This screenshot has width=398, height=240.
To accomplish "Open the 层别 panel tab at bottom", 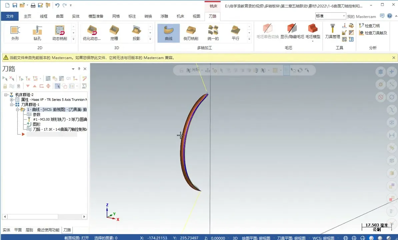I will (29, 230).
